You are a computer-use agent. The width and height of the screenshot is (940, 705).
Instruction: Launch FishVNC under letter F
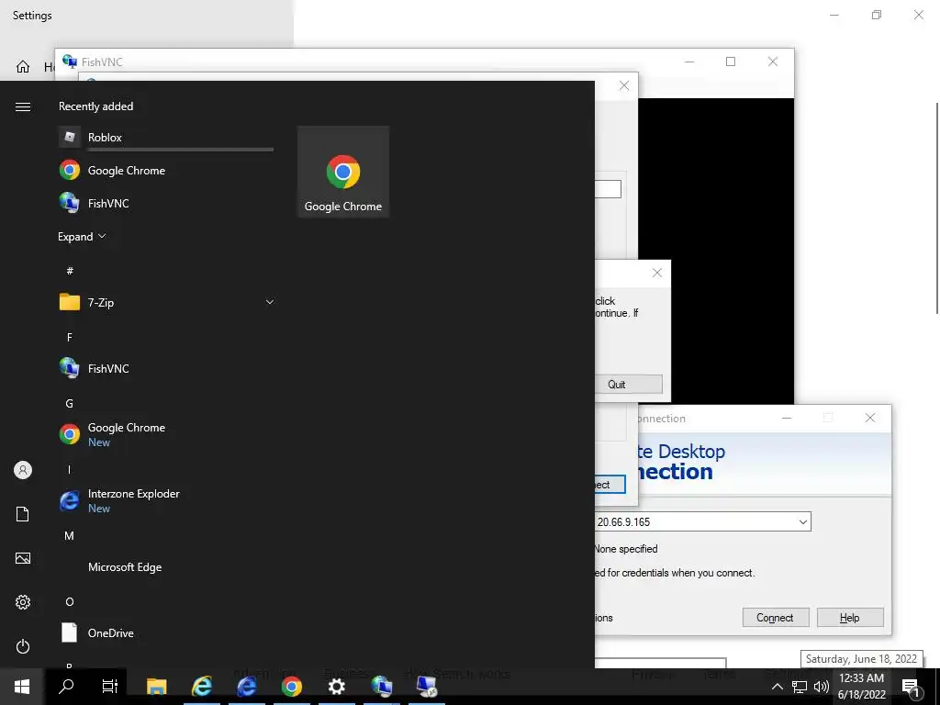[166, 368]
